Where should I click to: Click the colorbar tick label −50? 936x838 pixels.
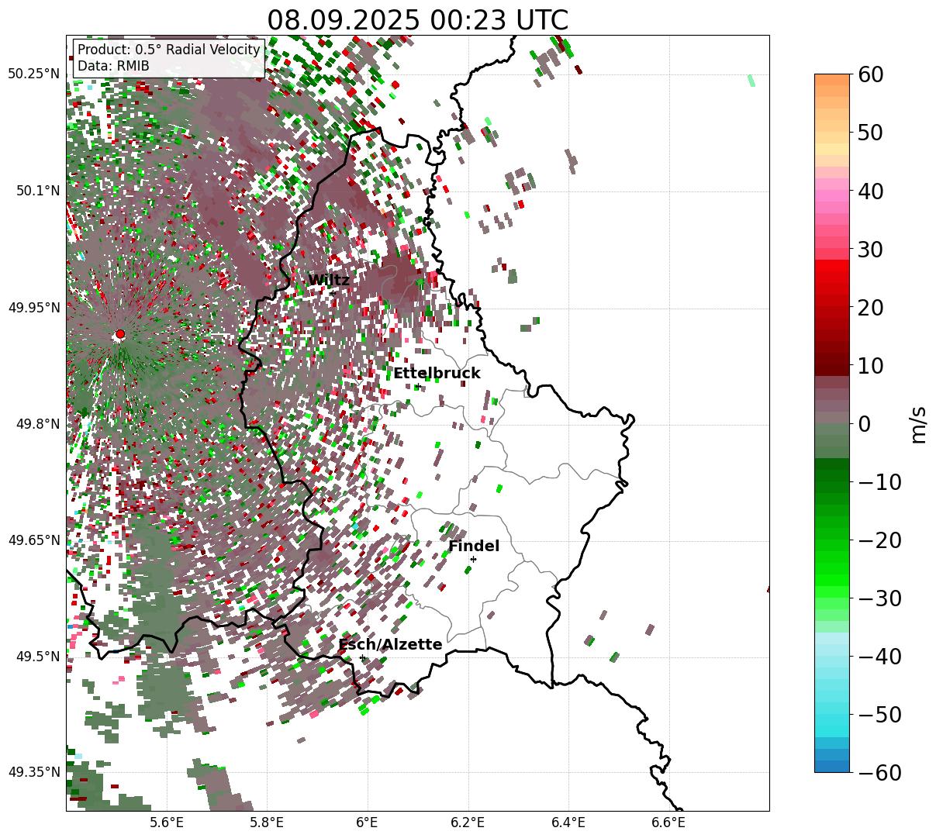click(880, 714)
